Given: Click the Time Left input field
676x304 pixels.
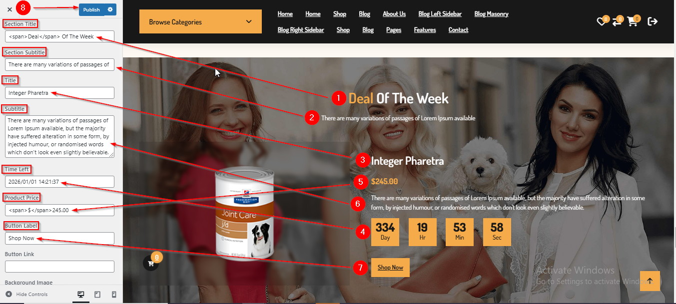Looking at the screenshot, I should point(60,182).
